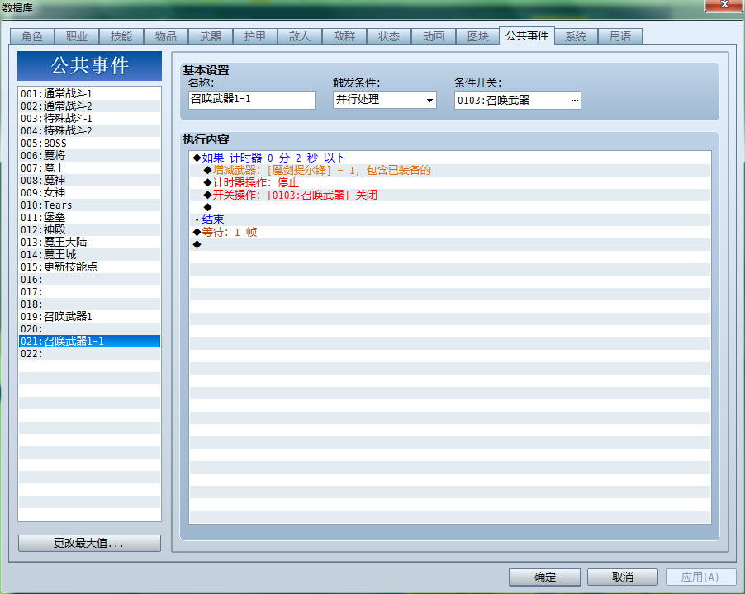Select common event 001:通常战斗1

click(x=89, y=93)
